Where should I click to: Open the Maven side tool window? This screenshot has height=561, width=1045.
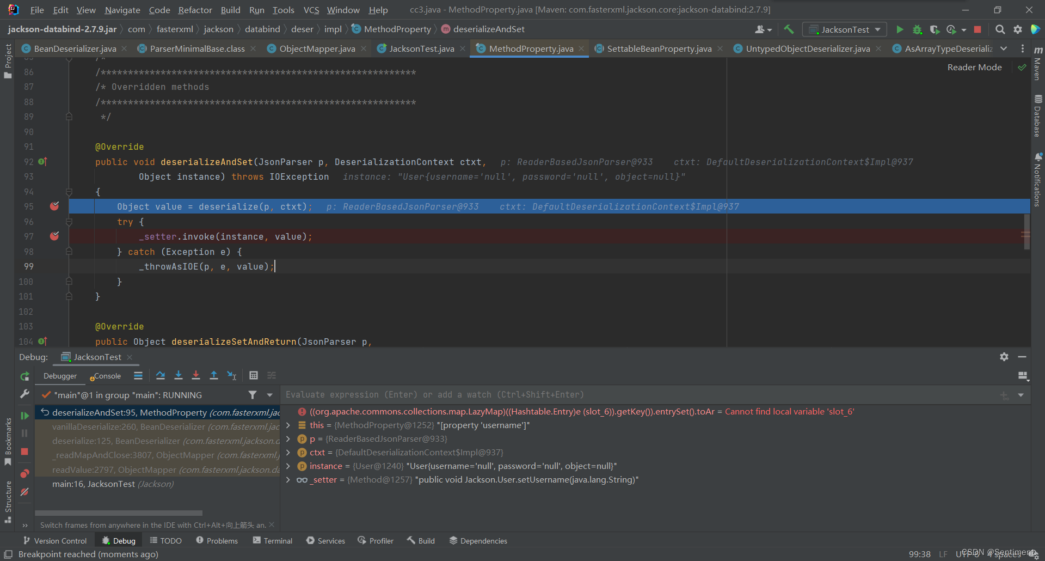tap(1037, 64)
